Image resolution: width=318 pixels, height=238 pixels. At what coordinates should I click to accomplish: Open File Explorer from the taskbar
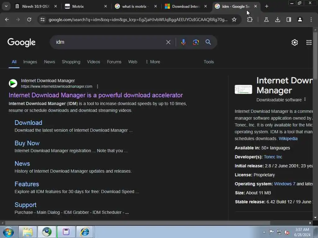point(28,232)
